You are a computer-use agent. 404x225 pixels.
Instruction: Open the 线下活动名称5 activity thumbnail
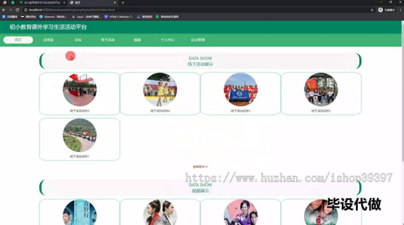(79, 89)
